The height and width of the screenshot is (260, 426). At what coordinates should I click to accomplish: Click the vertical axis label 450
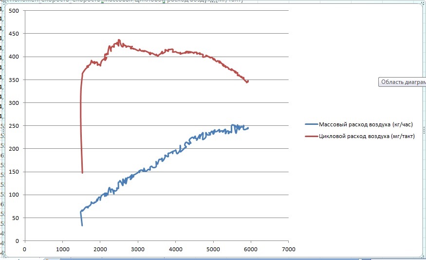coord(14,34)
